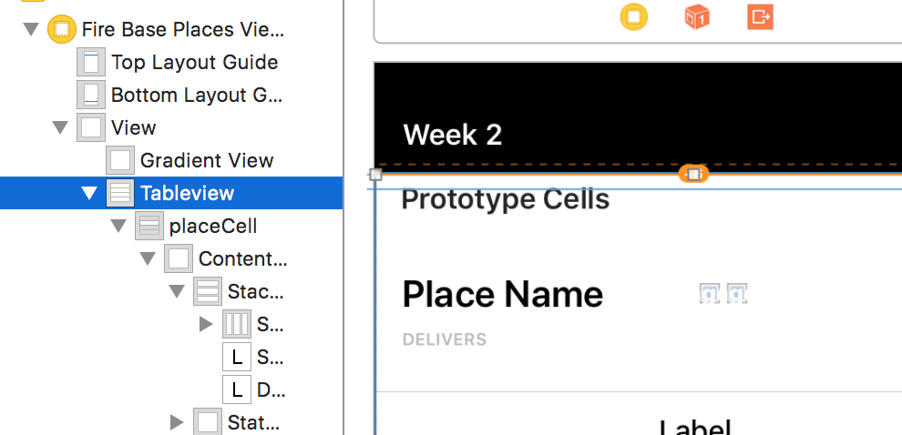Image resolution: width=902 pixels, height=435 pixels.
Task: Expand the collapsed horizontal stack view row
Action: point(206,324)
